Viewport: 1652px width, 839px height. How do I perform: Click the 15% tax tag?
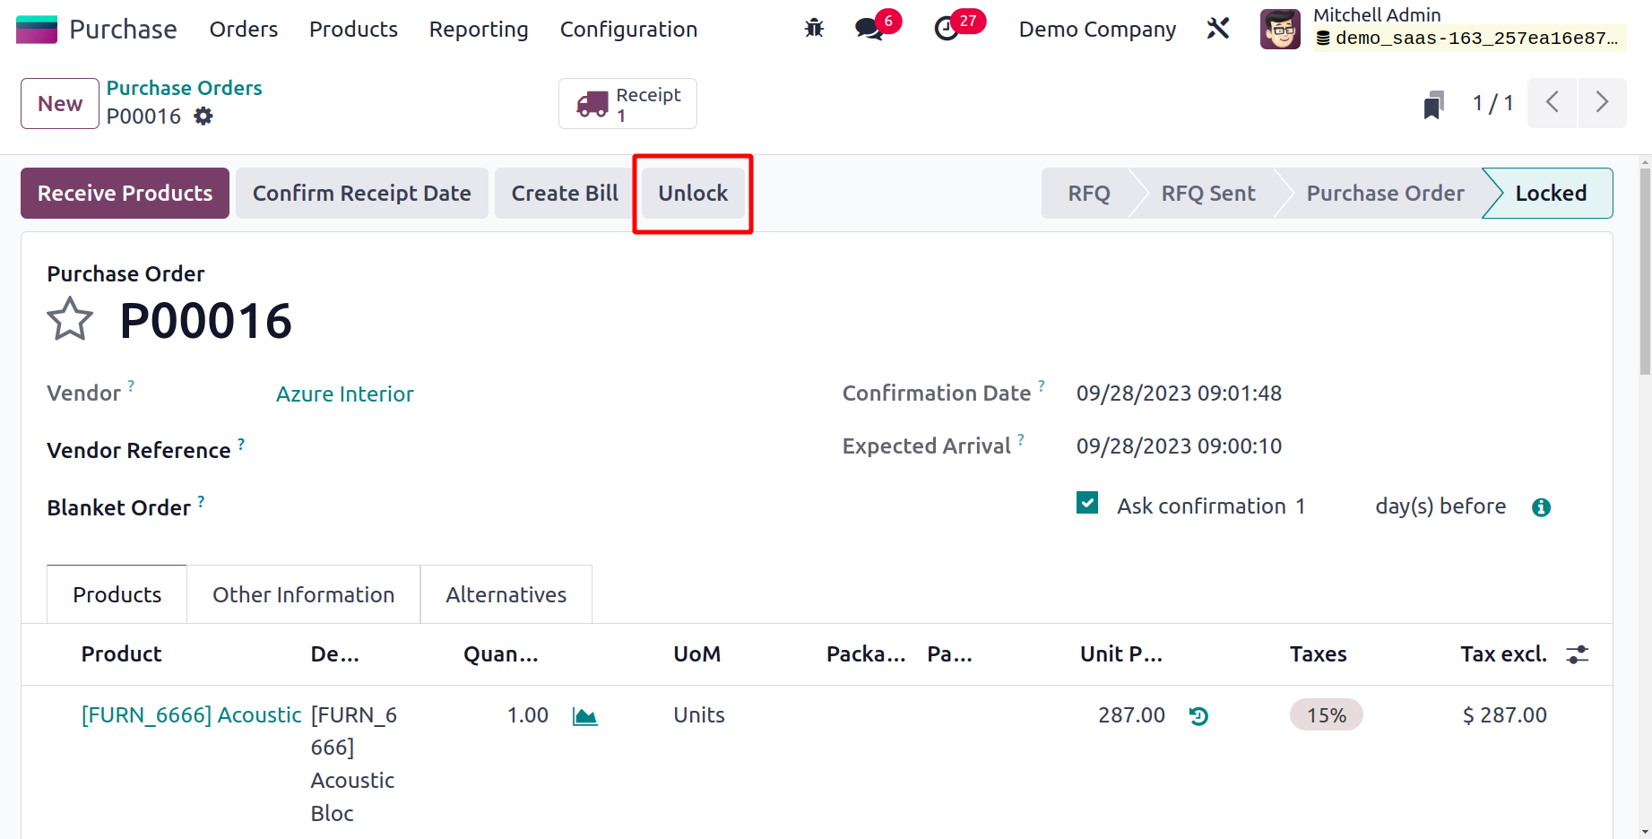pos(1326,715)
